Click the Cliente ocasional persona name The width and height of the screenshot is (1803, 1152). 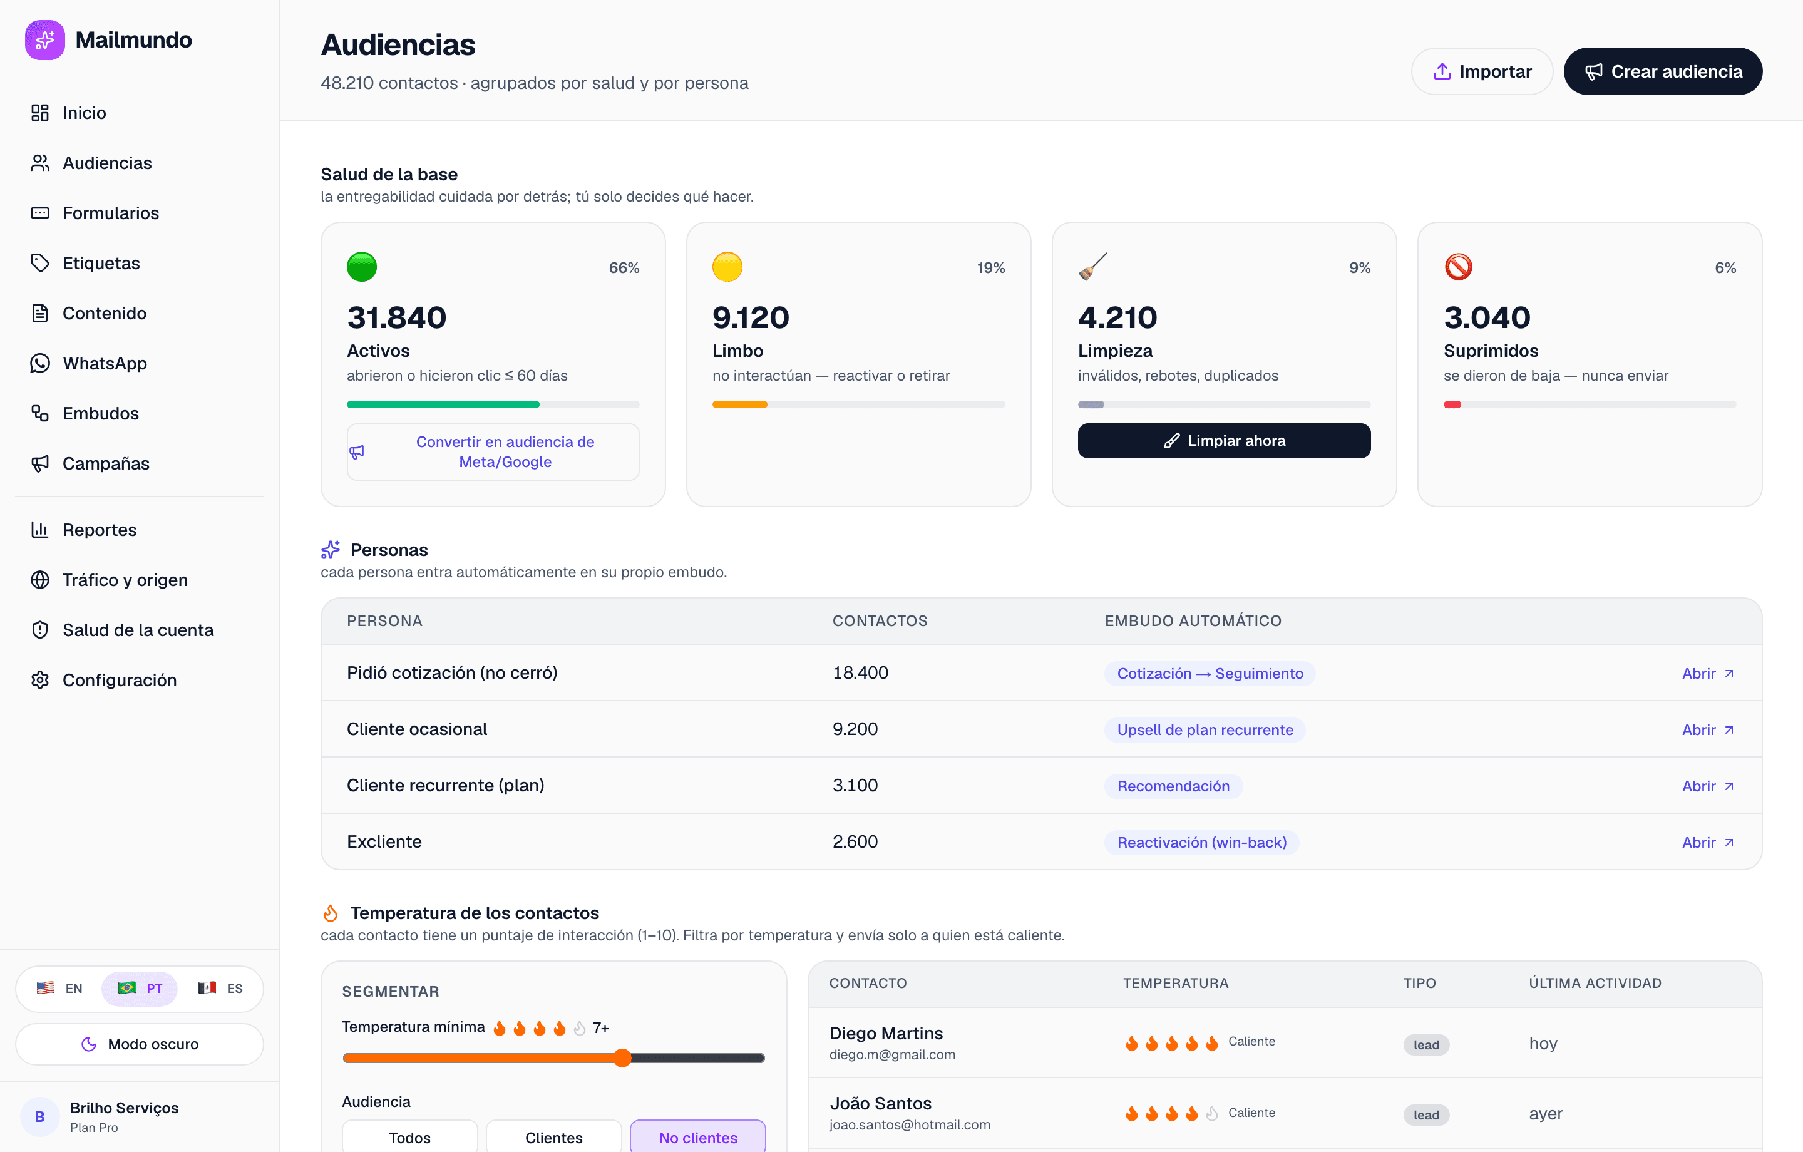[x=416, y=729]
